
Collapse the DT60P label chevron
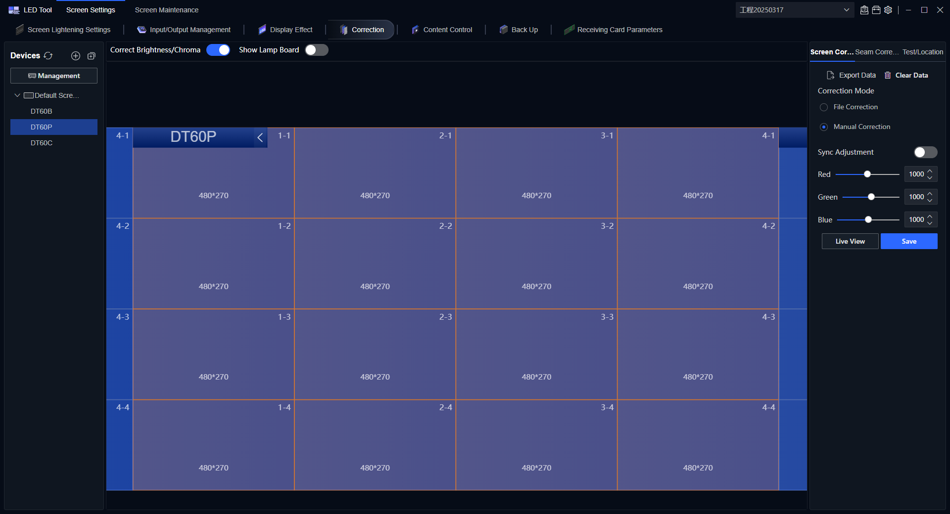[260, 137]
